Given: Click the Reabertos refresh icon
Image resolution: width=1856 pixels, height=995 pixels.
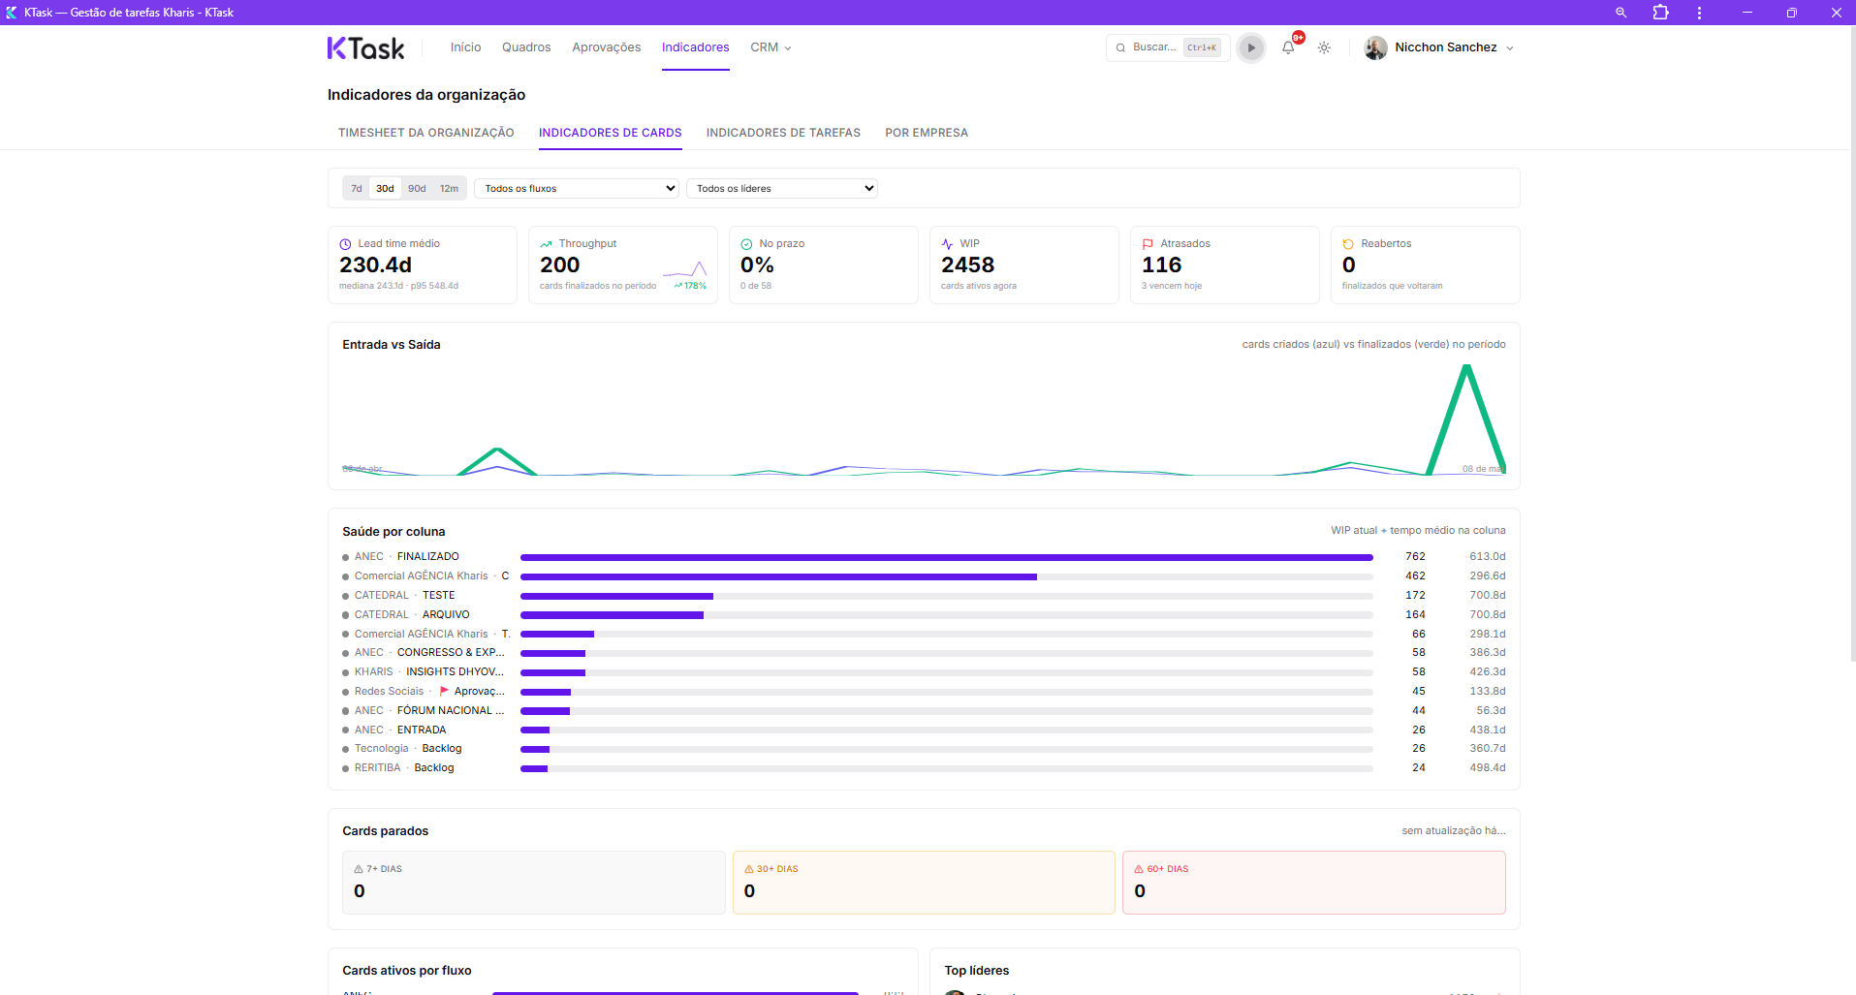Looking at the screenshot, I should 1348,244.
